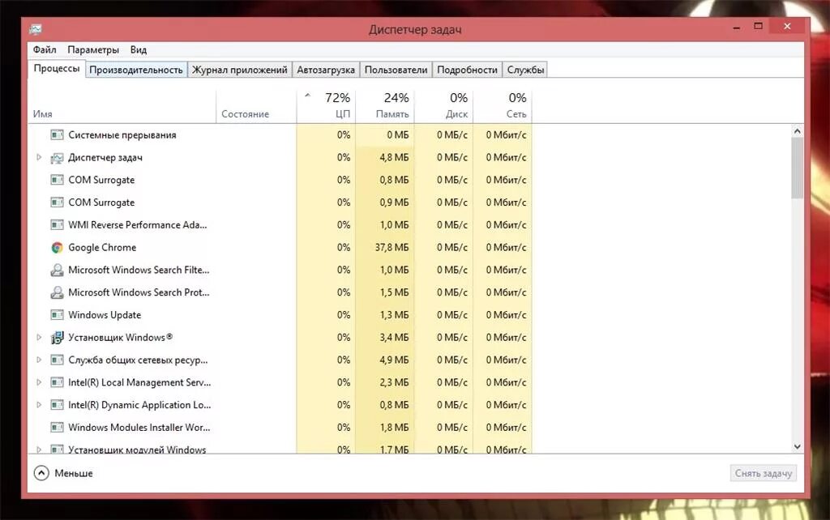Image resolution: width=830 pixels, height=520 pixels.
Task: Click the Диспетчер задач process icon
Action: click(57, 158)
